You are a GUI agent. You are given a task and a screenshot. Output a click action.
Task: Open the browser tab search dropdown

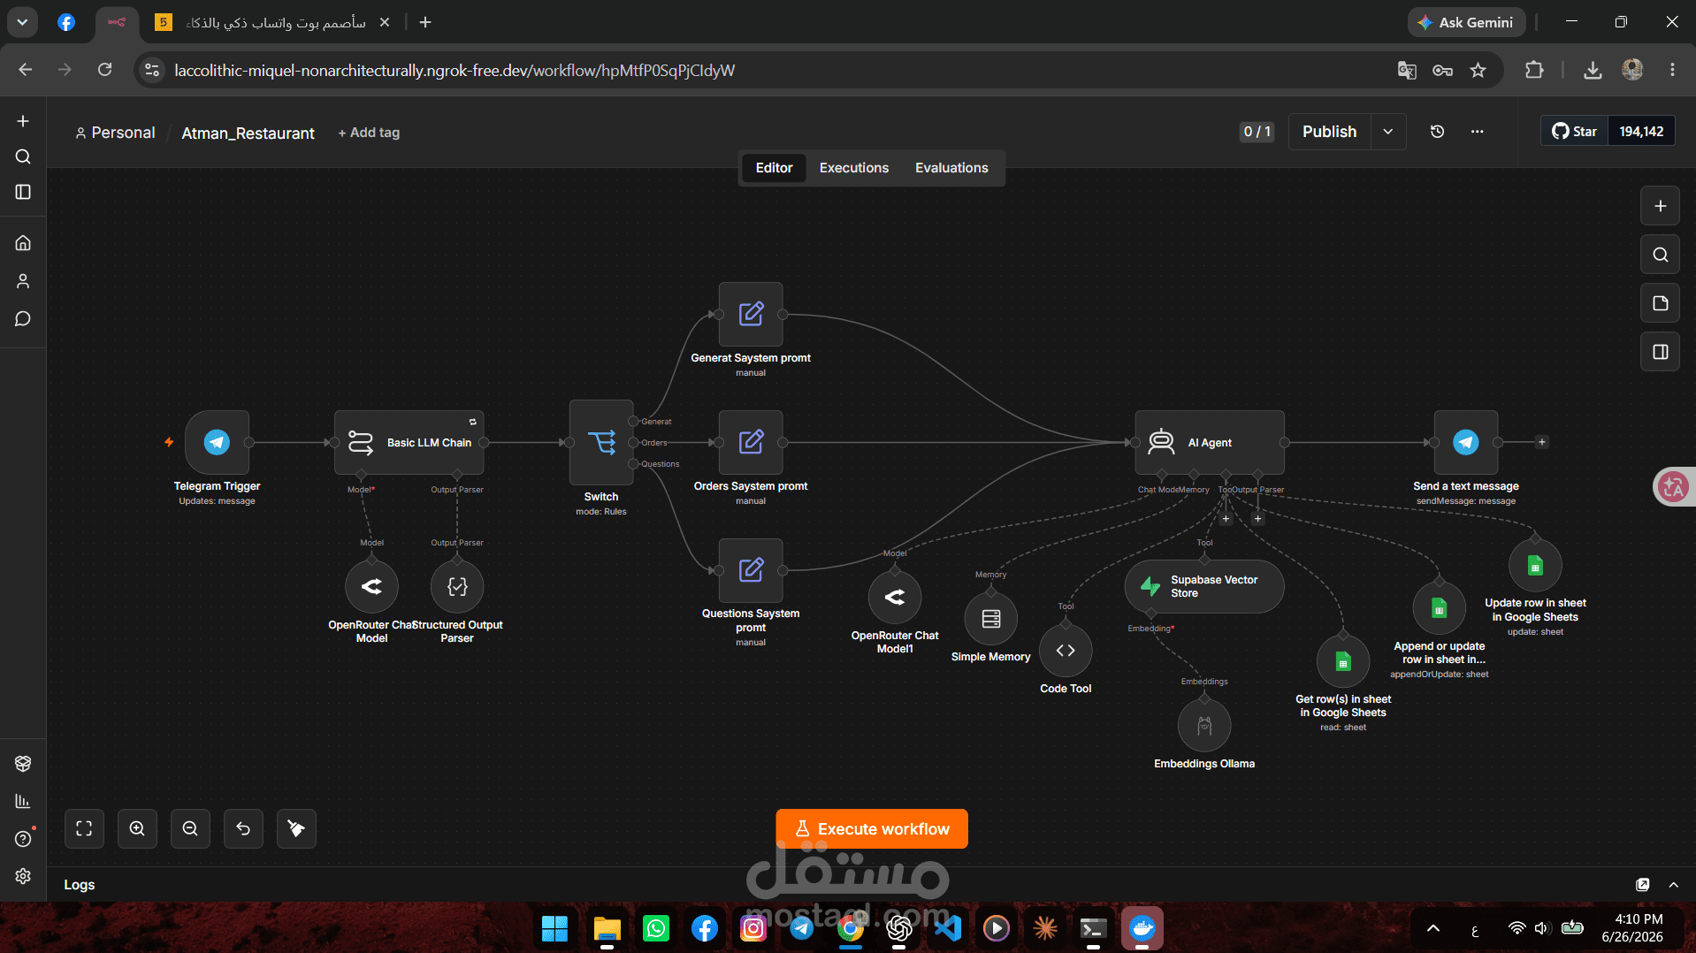click(x=22, y=22)
